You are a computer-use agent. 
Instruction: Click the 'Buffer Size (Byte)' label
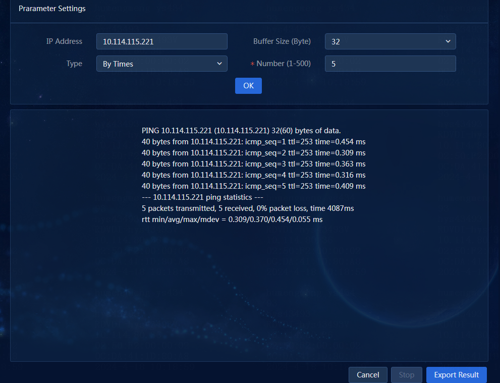[282, 41]
